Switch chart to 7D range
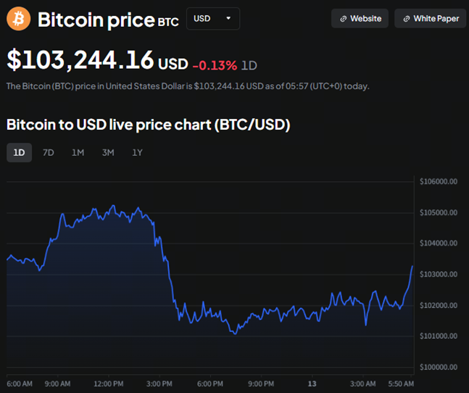The width and height of the screenshot is (469, 393). click(x=49, y=152)
